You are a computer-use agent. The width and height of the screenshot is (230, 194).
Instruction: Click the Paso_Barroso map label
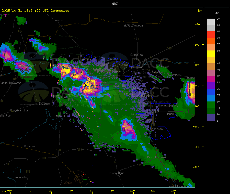click(156, 157)
